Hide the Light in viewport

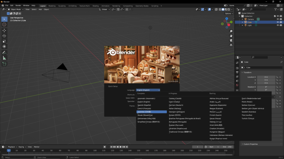coord(278,25)
